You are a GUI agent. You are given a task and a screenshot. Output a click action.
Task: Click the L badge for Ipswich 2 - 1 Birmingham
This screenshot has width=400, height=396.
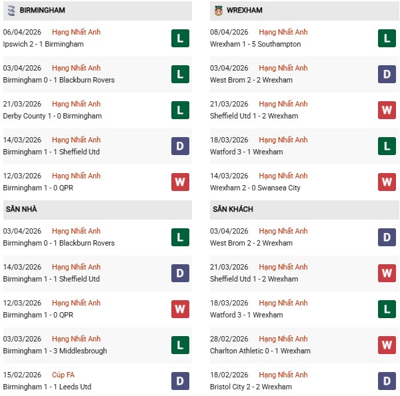180,38
